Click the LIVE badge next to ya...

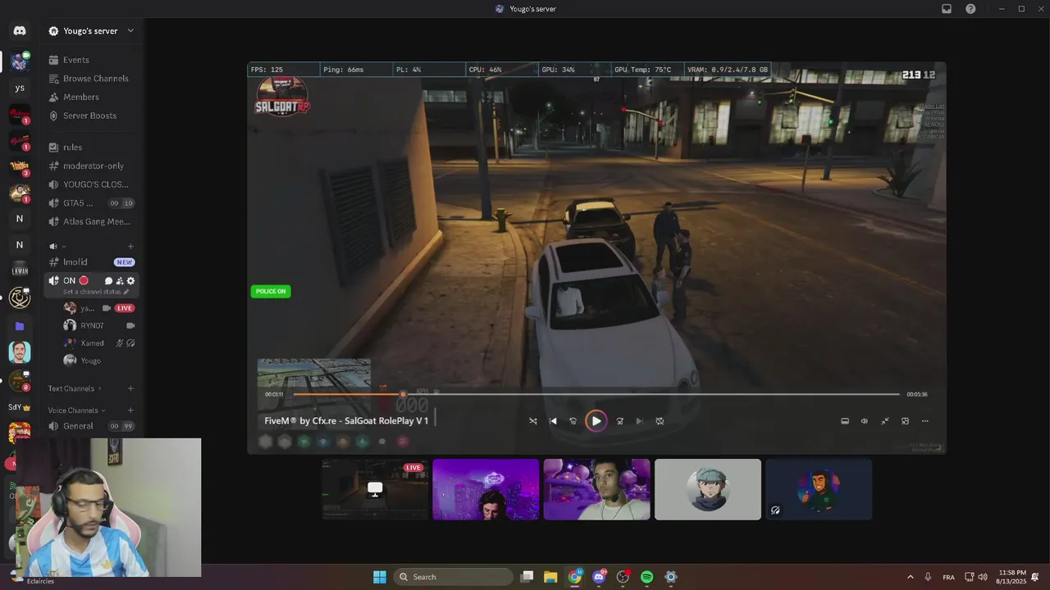(x=125, y=308)
